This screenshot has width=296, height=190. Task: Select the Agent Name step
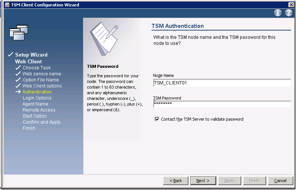[35, 104]
